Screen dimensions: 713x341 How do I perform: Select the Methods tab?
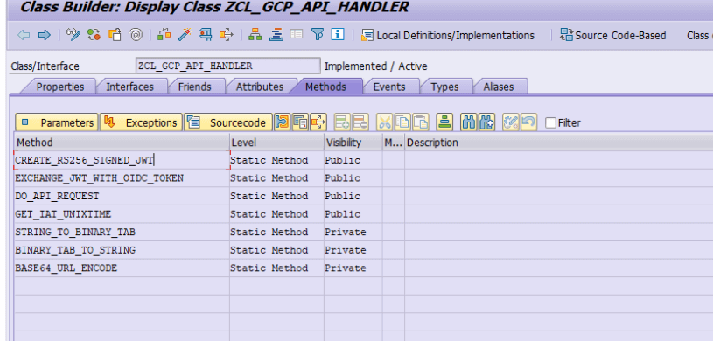(325, 87)
